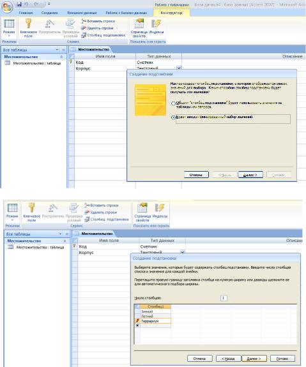
Task: Select the Конструктор ribbon tab
Action: 171,13
